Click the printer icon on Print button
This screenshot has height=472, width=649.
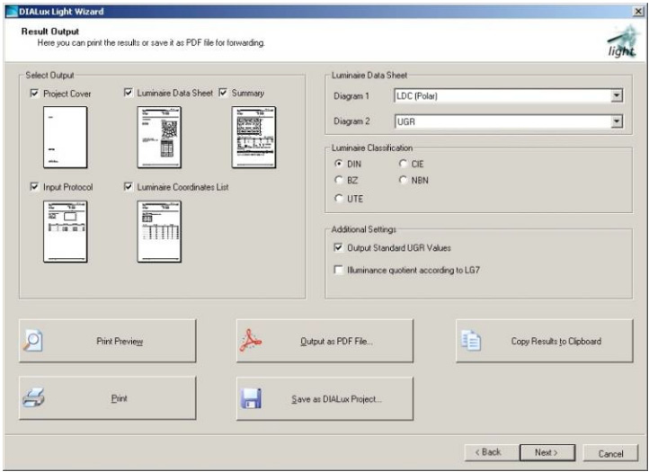(x=33, y=398)
